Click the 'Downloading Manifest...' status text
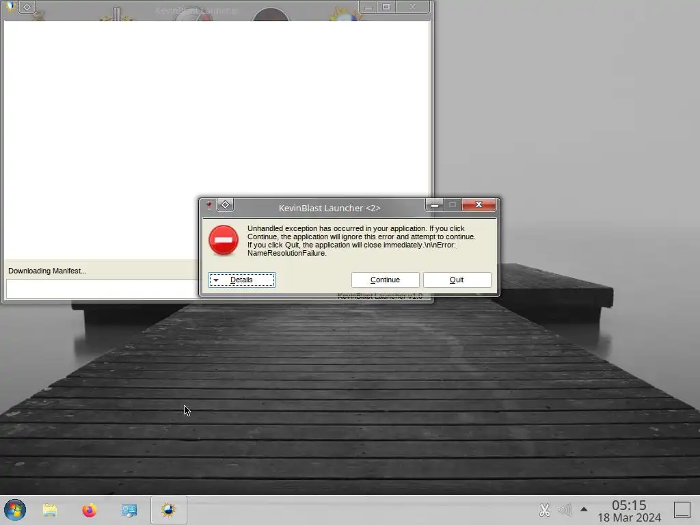The height and width of the screenshot is (525, 700). 47,271
